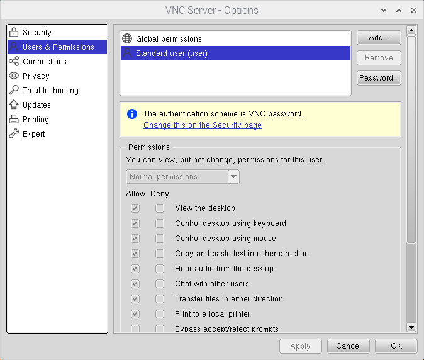Toggle Deny for Hear audio from desktop
The height and width of the screenshot is (360, 424).
point(160,269)
